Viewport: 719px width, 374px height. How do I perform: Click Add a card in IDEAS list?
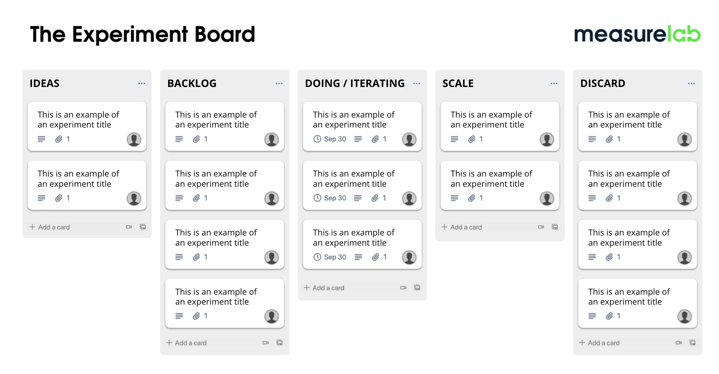(x=50, y=227)
